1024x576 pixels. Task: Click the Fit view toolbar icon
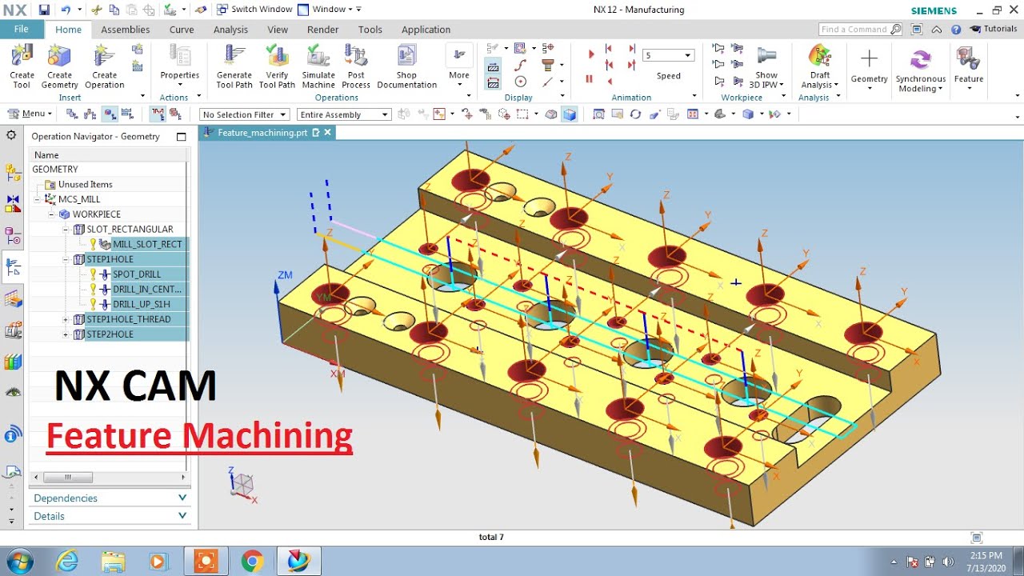[x=598, y=114]
